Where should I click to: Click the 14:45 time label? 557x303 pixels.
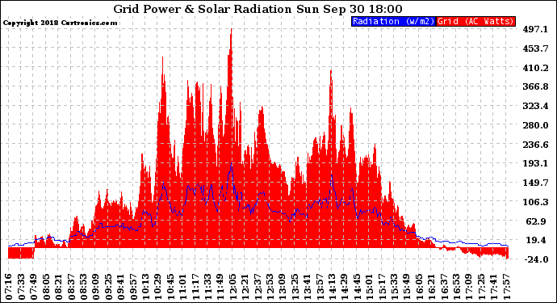click(x=357, y=287)
